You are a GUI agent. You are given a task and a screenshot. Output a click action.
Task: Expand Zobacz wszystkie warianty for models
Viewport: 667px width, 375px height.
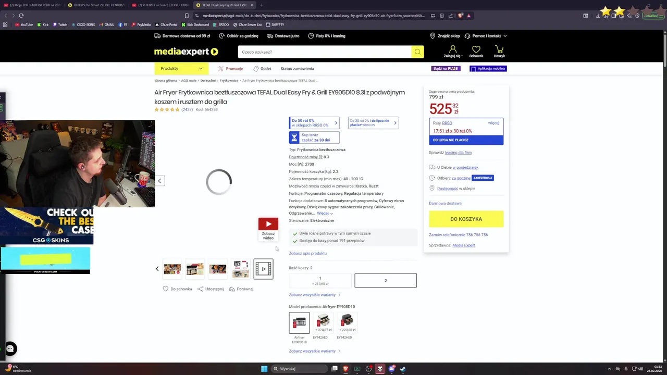click(315, 351)
